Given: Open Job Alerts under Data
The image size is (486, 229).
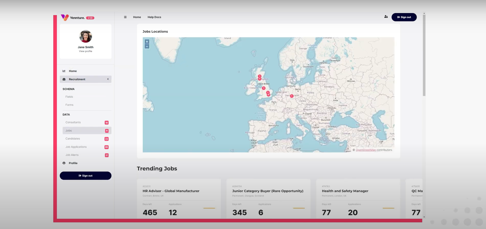Looking at the screenshot, I should click(72, 155).
